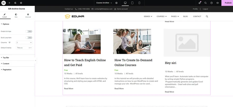Expand the Top Bar section

click(6, 58)
